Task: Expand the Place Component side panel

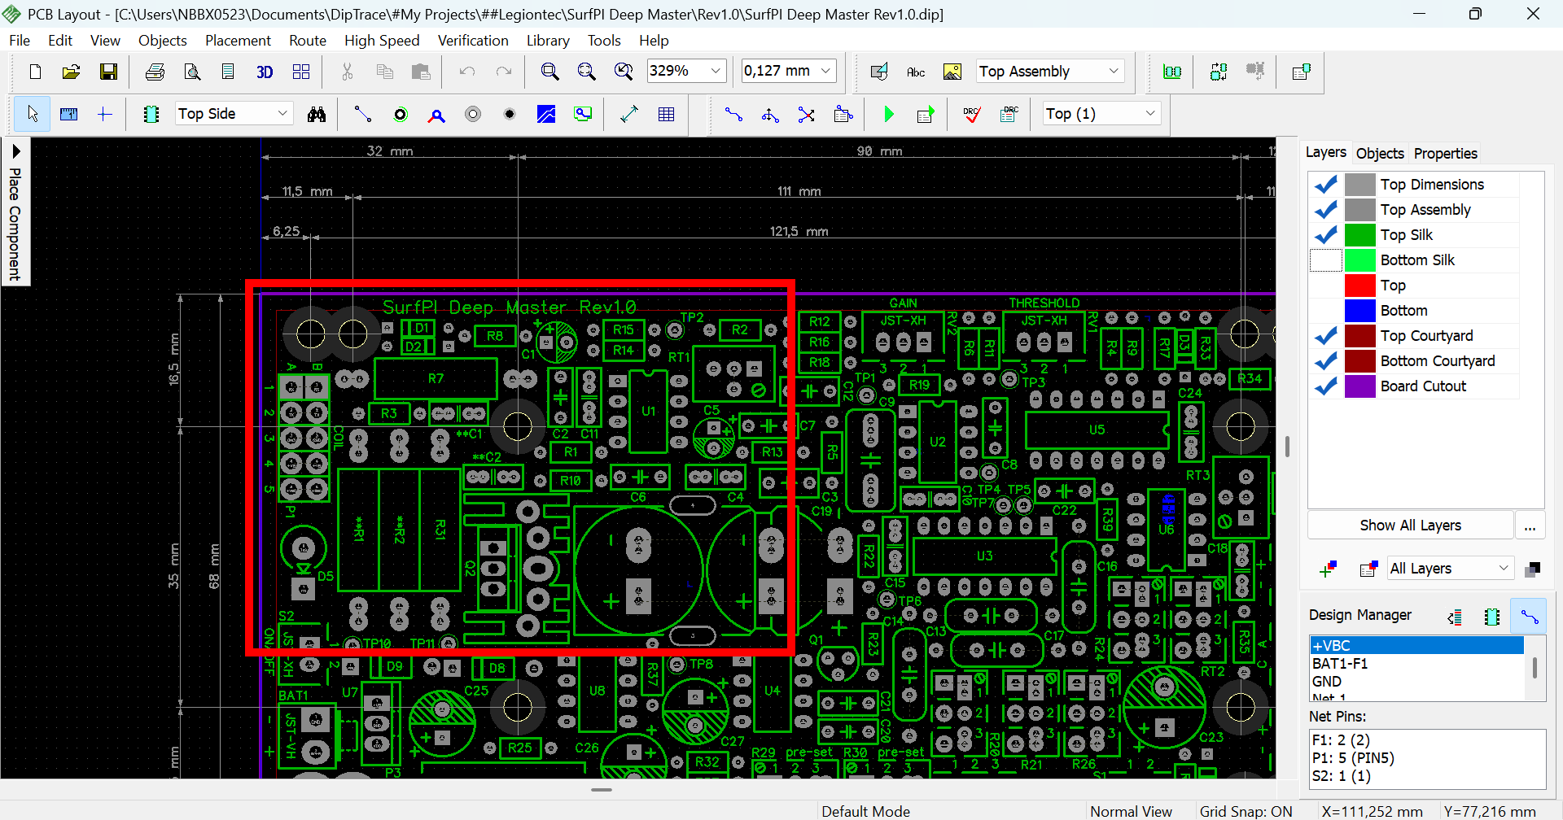Action: pos(15,152)
